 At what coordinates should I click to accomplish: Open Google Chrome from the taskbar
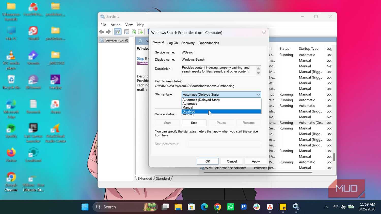pyautogui.click(x=217, y=207)
